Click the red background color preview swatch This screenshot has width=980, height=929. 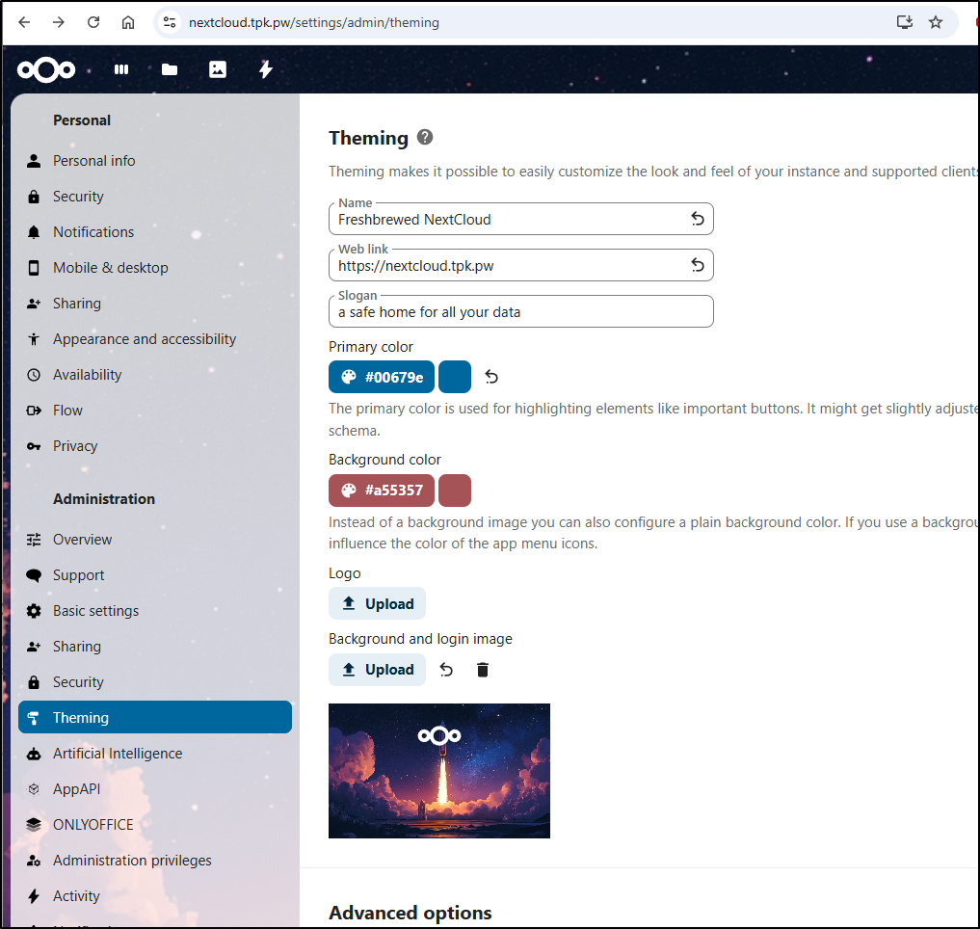455,491
